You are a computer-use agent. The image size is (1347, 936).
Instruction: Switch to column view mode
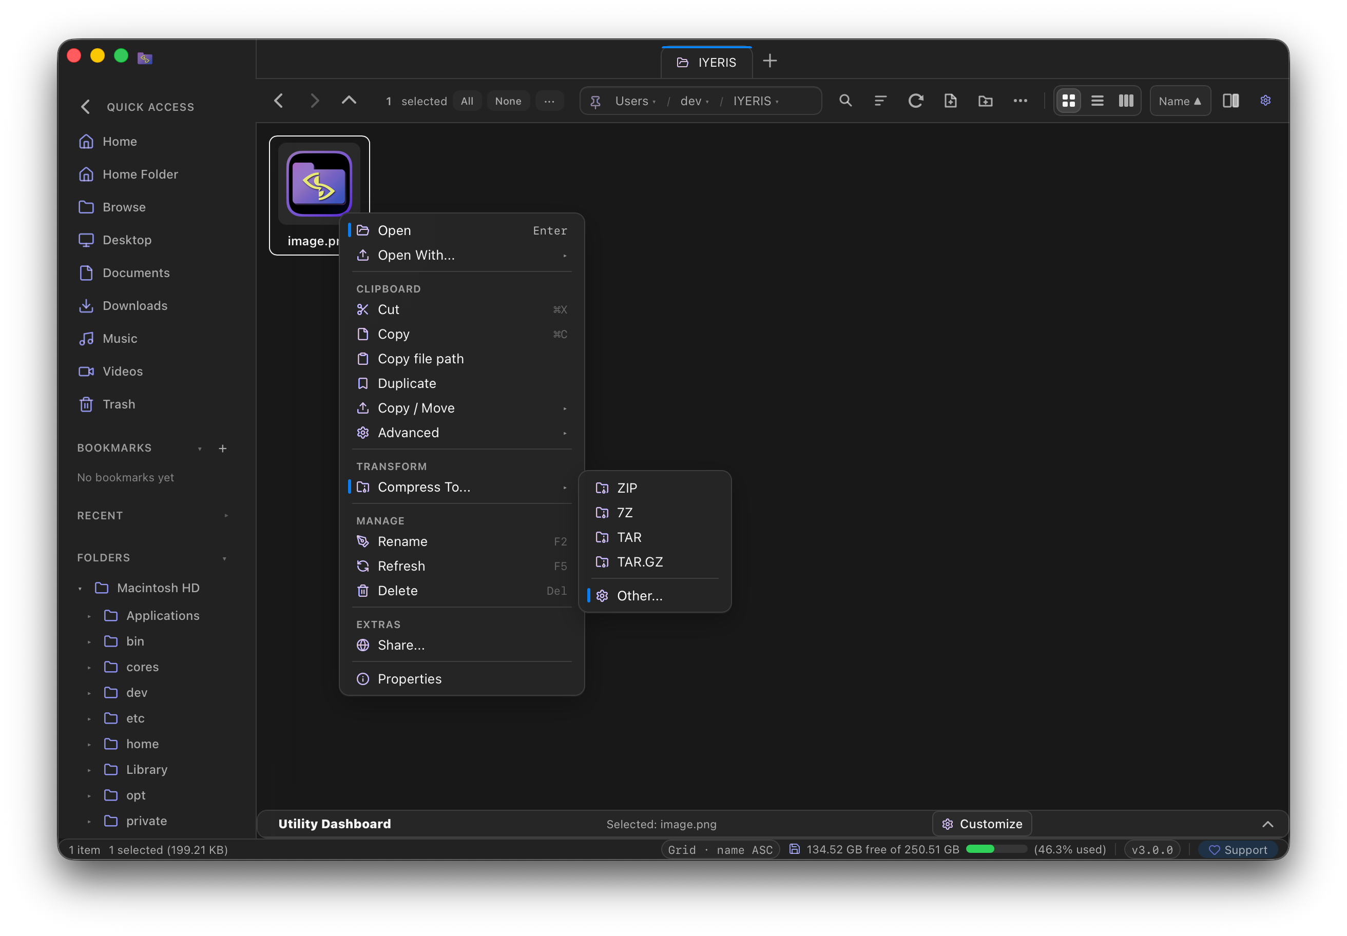[1126, 101]
